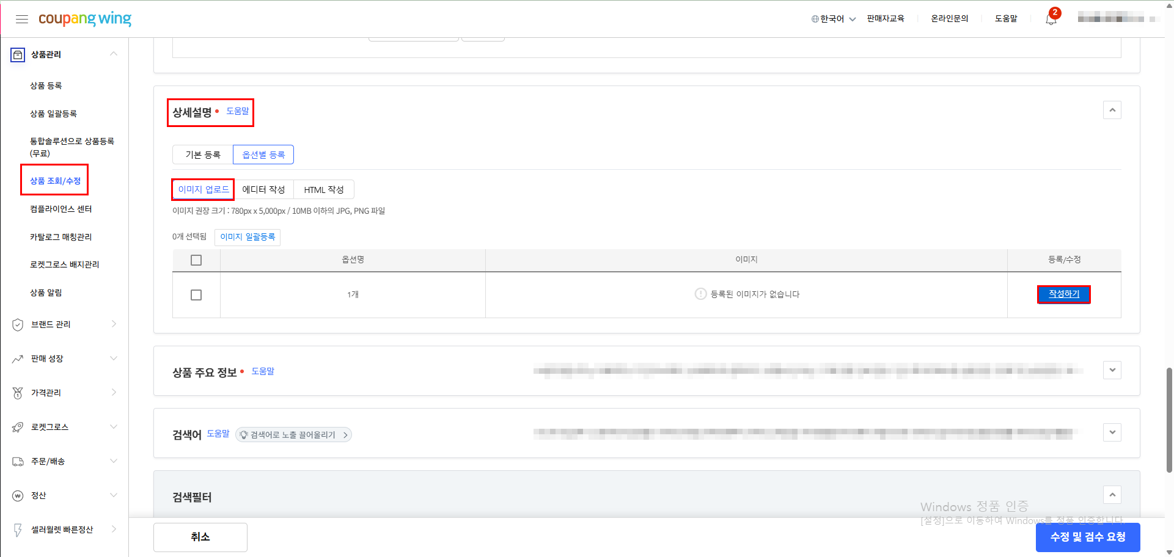1174x557 pixels.
Task: Click the 작성하기 button
Action: [1064, 294]
